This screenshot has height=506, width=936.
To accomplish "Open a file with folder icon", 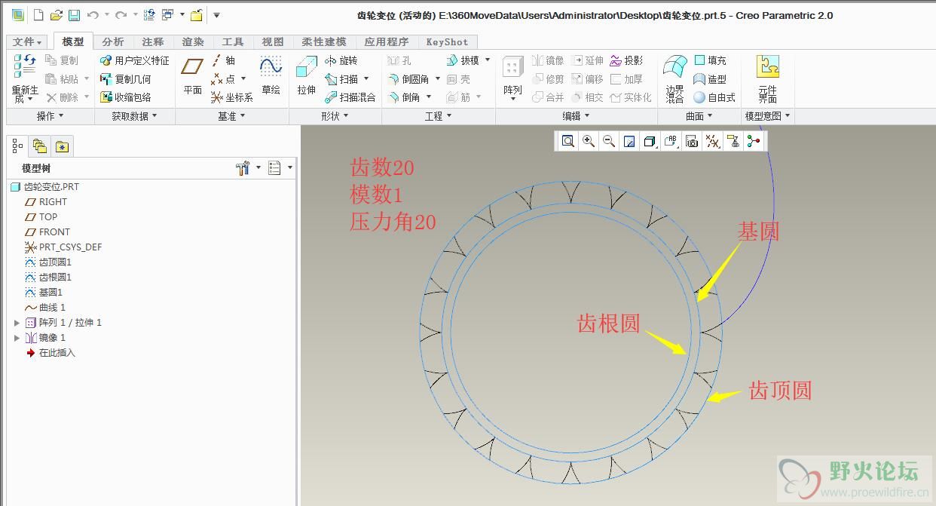I will click(57, 14).
